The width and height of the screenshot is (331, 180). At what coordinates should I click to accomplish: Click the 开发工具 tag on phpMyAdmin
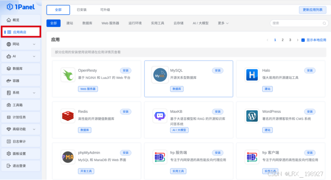86,171
